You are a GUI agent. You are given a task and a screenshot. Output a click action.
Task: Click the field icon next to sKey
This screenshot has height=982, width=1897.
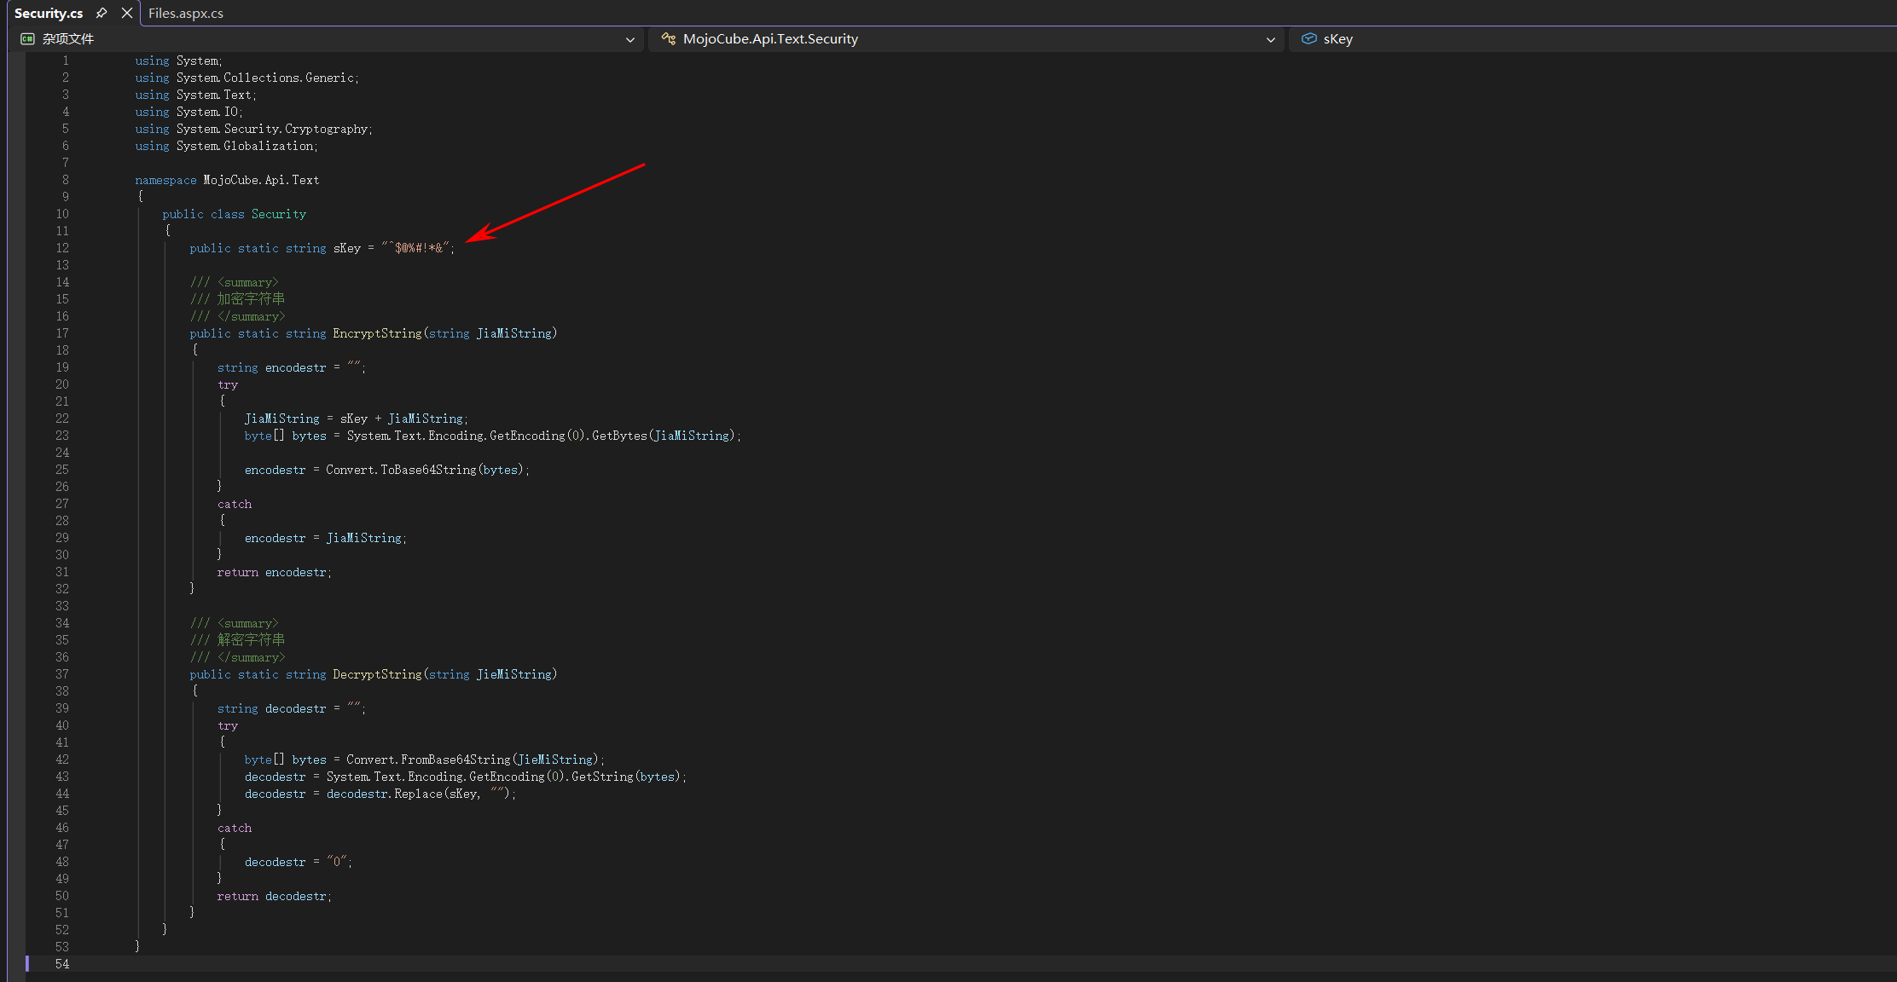[1308, 39]
